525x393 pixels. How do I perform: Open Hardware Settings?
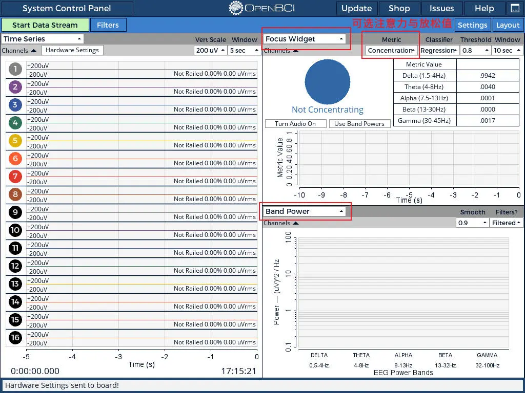(72, 50)
